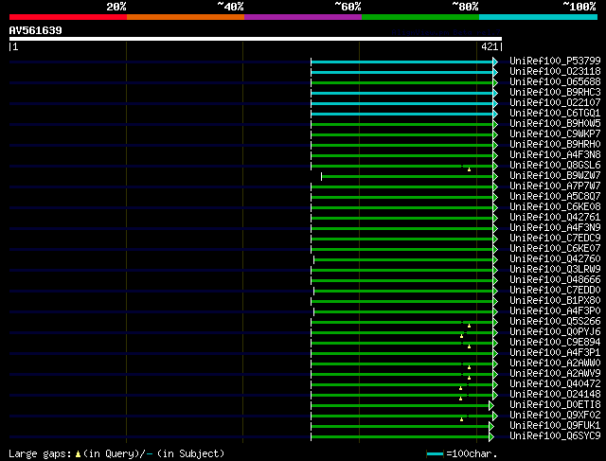Click the cyan arrowhead on the UniRef100_P53799 row
The width and height of the screenshot is (606, 461).
pyautogui.click(x=495, y=62)
